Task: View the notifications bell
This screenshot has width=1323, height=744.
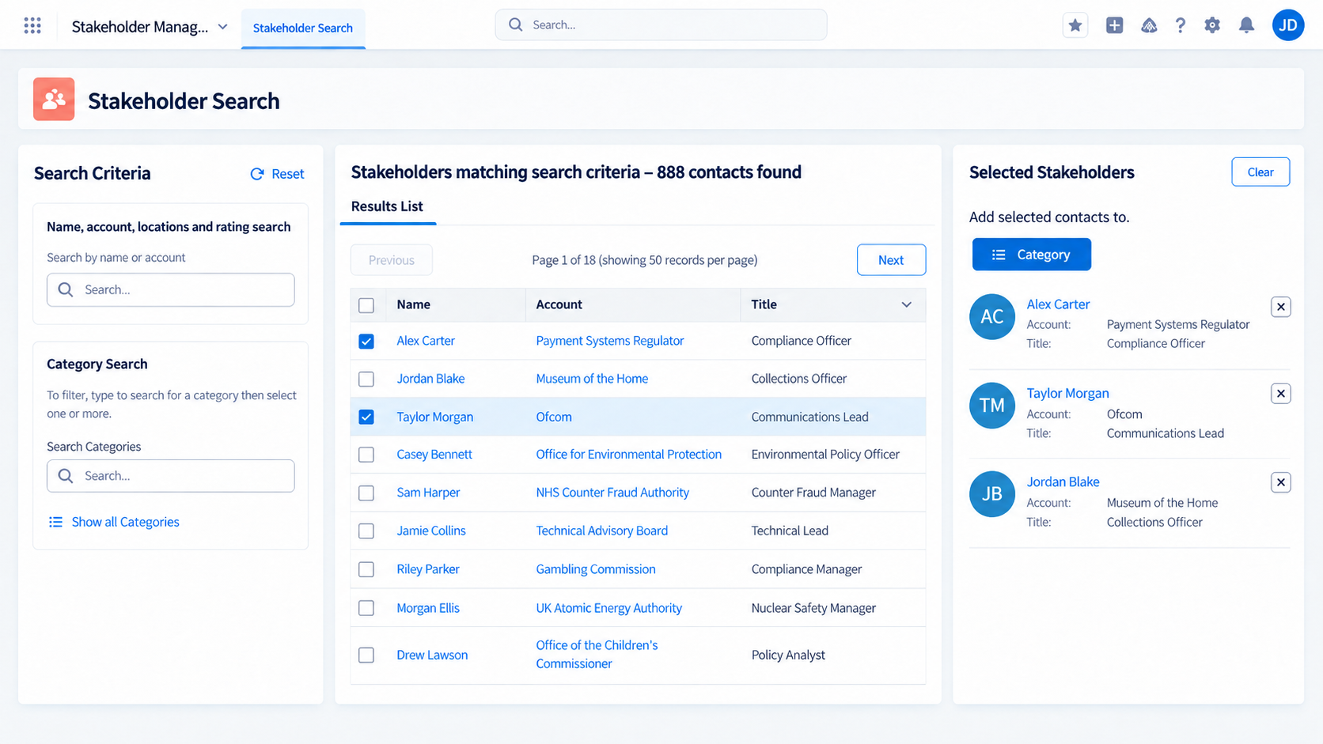Action: pyautogui.click(x=1246, y=25)
